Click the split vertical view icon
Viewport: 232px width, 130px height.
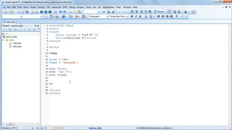click(146, 12)
